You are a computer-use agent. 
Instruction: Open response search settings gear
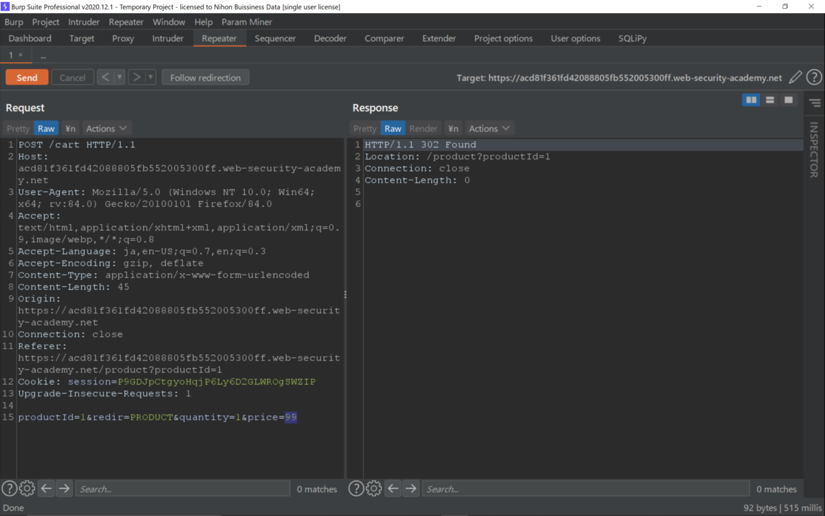(373, 488)
